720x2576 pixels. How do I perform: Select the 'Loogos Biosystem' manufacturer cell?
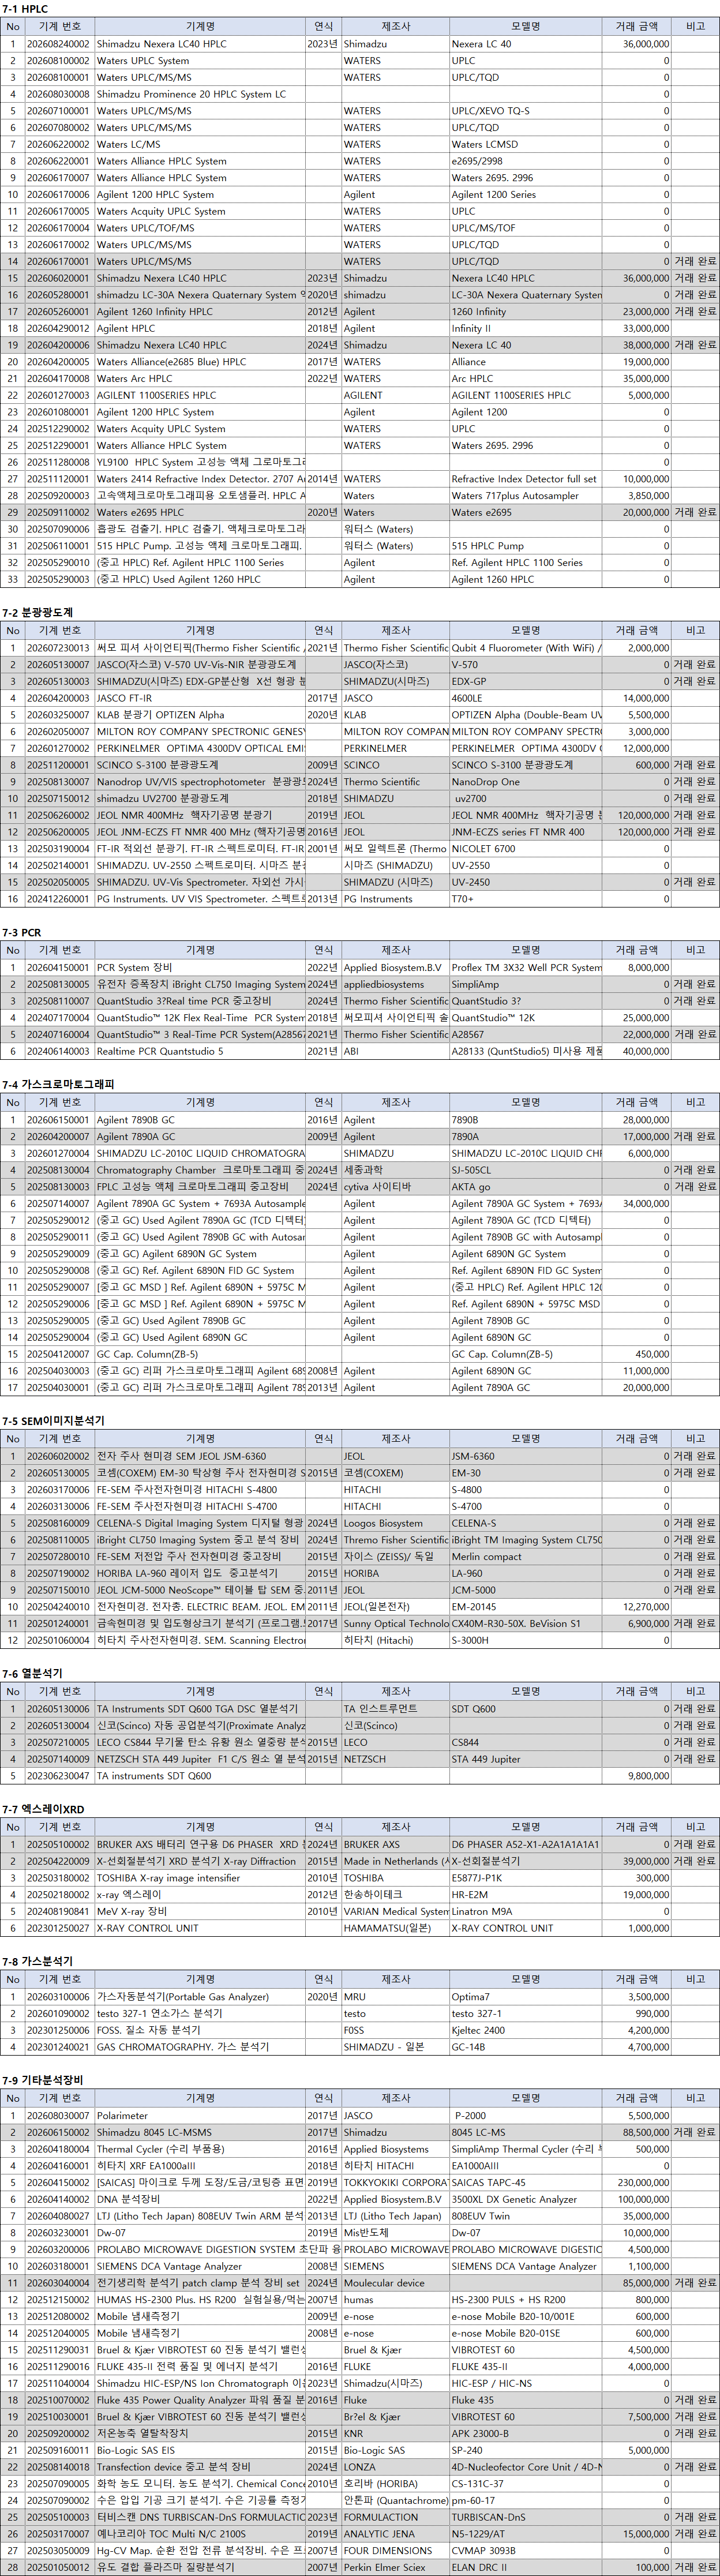[x=395, y=1523]
